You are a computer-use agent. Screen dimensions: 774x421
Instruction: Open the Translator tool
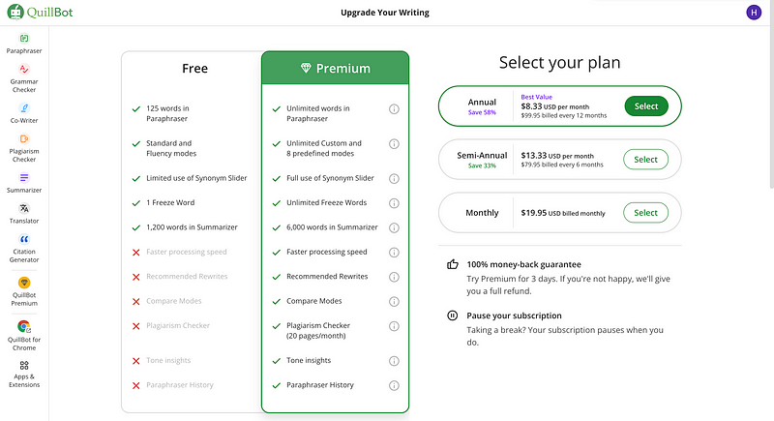(23, 213)
